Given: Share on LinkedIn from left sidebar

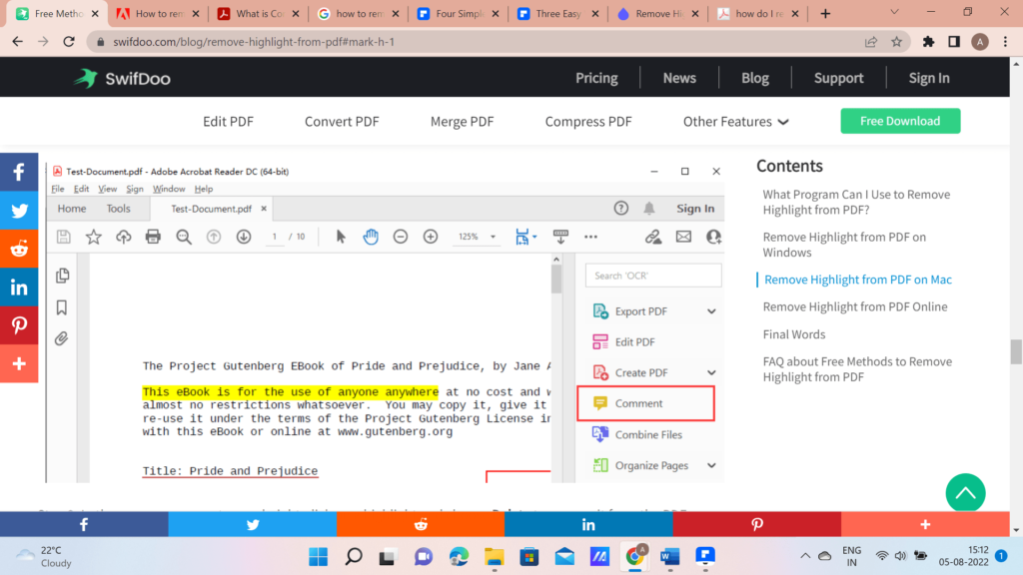Looking at the screenshot, I should pyautogui.click(x=19, y=287).
